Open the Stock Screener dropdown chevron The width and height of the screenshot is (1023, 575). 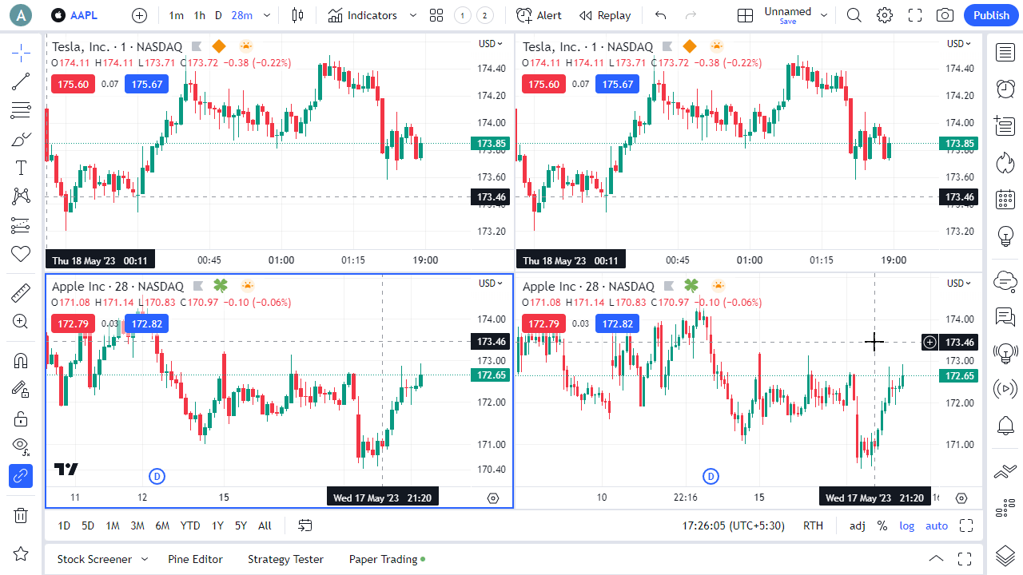145,559
